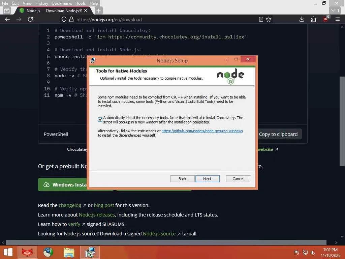Click Copy to clipboard button
This screenshot has width=345, height=259.
pyautogui.click(x=279, y=134)
